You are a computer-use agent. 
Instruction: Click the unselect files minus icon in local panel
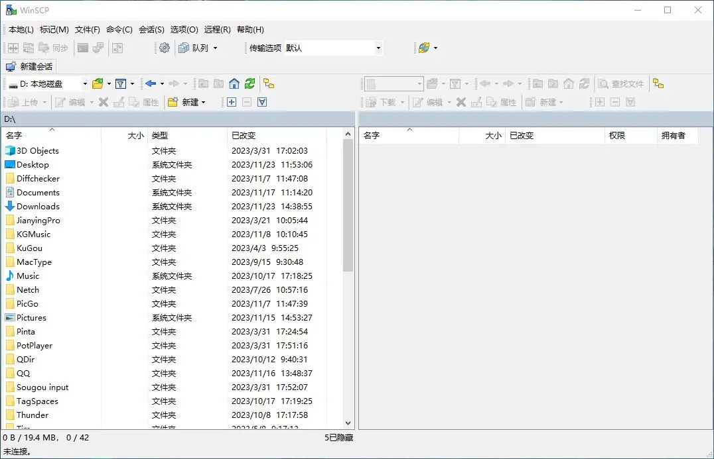point(247,102)
